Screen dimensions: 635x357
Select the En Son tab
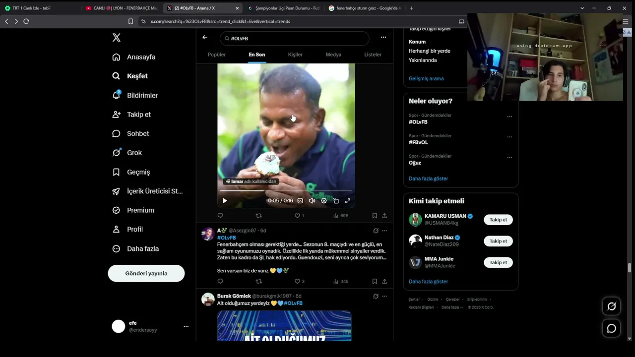coord(257,55)
